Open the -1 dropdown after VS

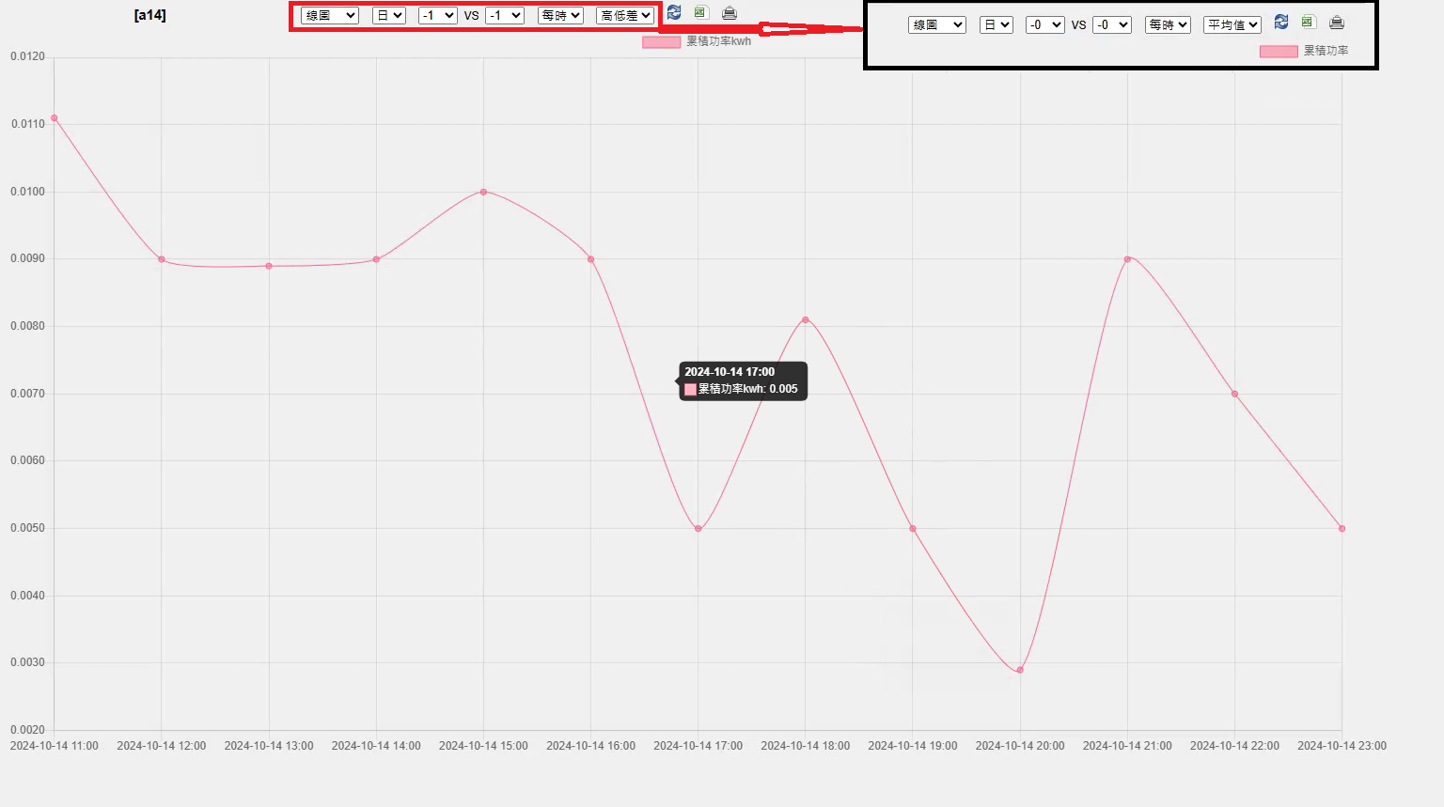click(x=505, y=16)
